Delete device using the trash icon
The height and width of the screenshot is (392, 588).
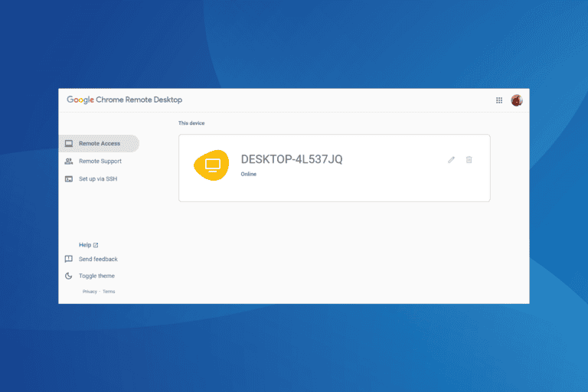(469, 160)
